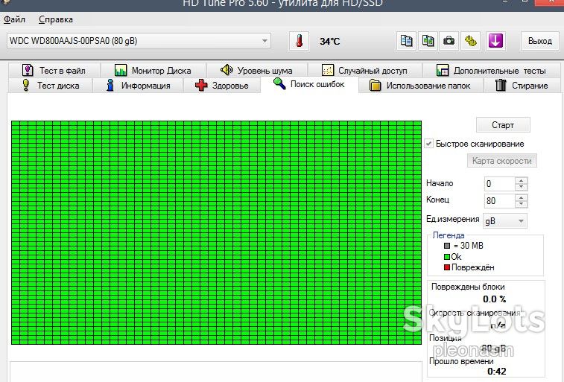Click the Выход button
The height and width of the screenshot is (382, 564).
click(x=540, y=41)
